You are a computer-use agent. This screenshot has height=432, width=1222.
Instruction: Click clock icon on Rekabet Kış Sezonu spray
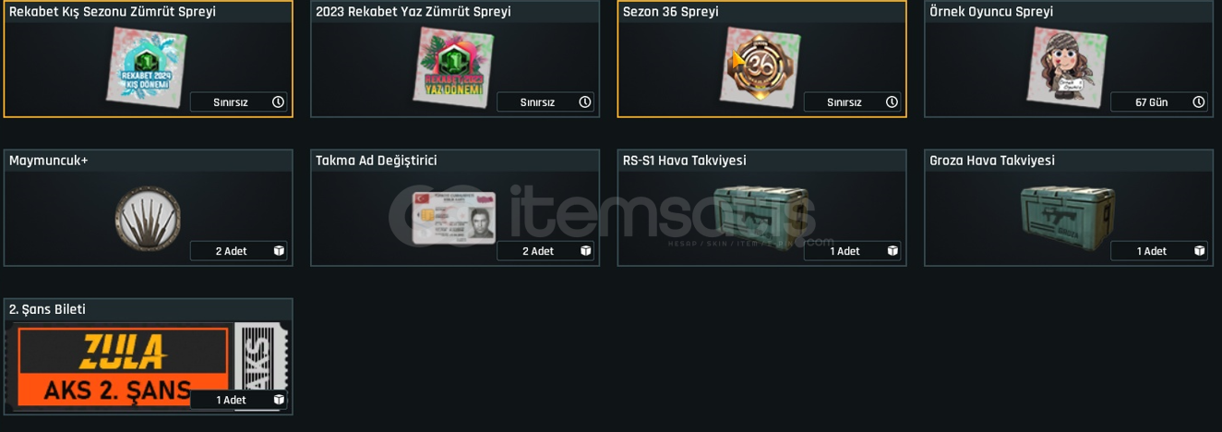[x=278, y=102]
